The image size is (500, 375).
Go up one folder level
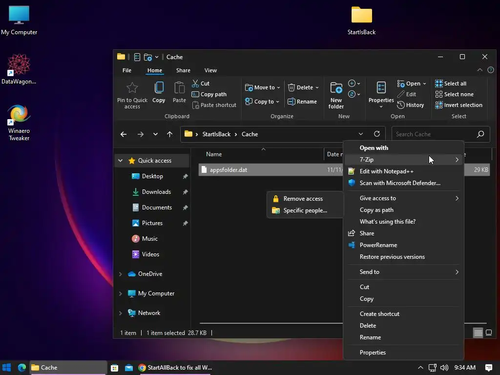(169, 134)
